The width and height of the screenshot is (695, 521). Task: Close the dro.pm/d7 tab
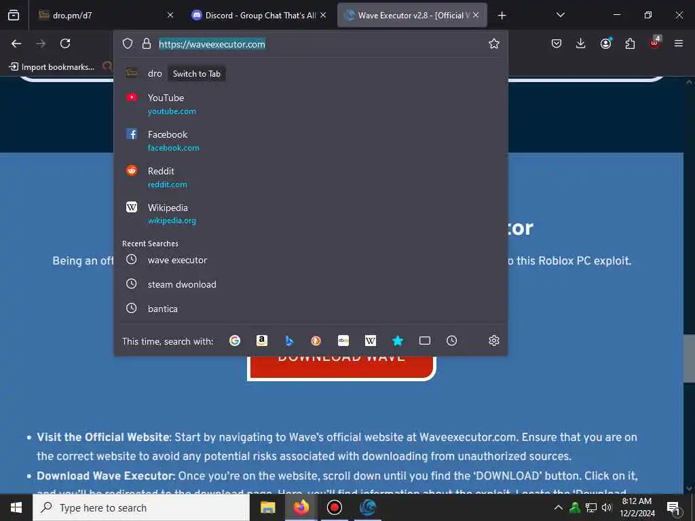170,15
